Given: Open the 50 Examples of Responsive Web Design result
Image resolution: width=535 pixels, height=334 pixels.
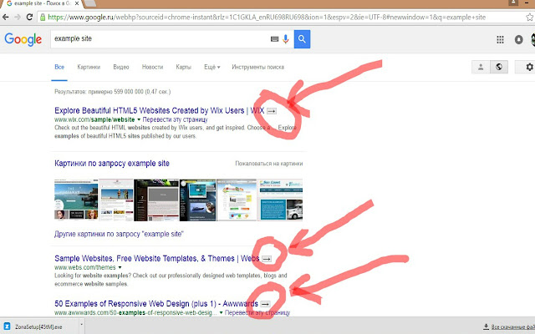Looking at the screenshot, I should pyautogui.click(x=156, y=304).
